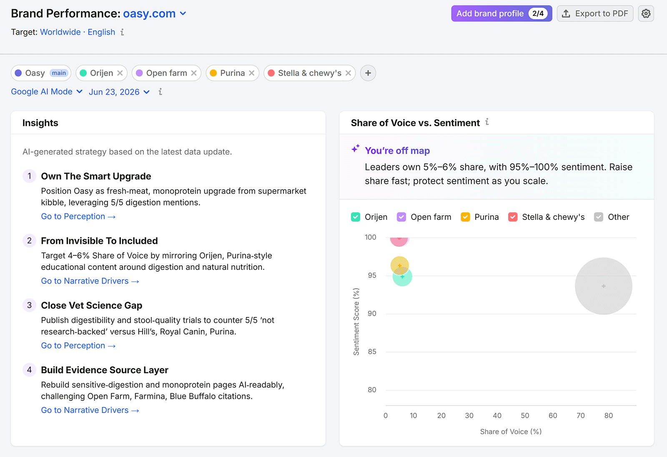Uncheck the Orijen legend checkbox
The height and width of the screenshot is (457, 667).
356,217
